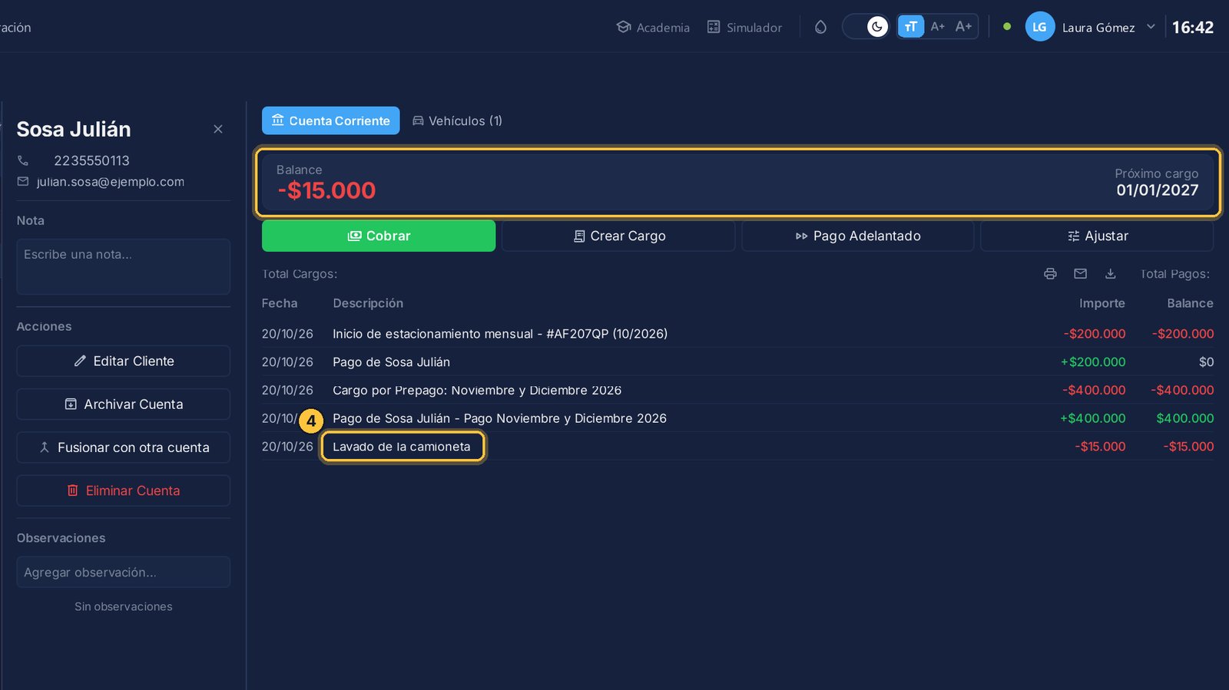Click the client email julian.sosa@ejemplo.com
The width and height of the screenshot is (1229, 690).
(x=111, y=182)
